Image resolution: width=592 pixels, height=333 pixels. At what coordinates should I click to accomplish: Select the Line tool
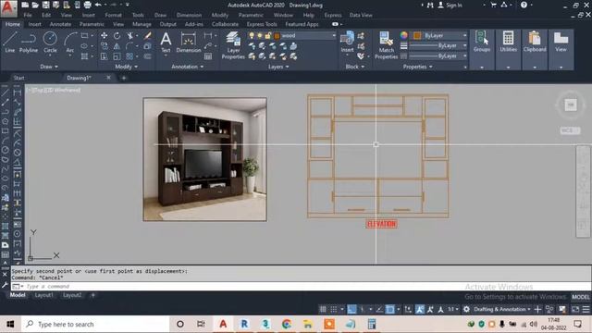click(10, 42)
